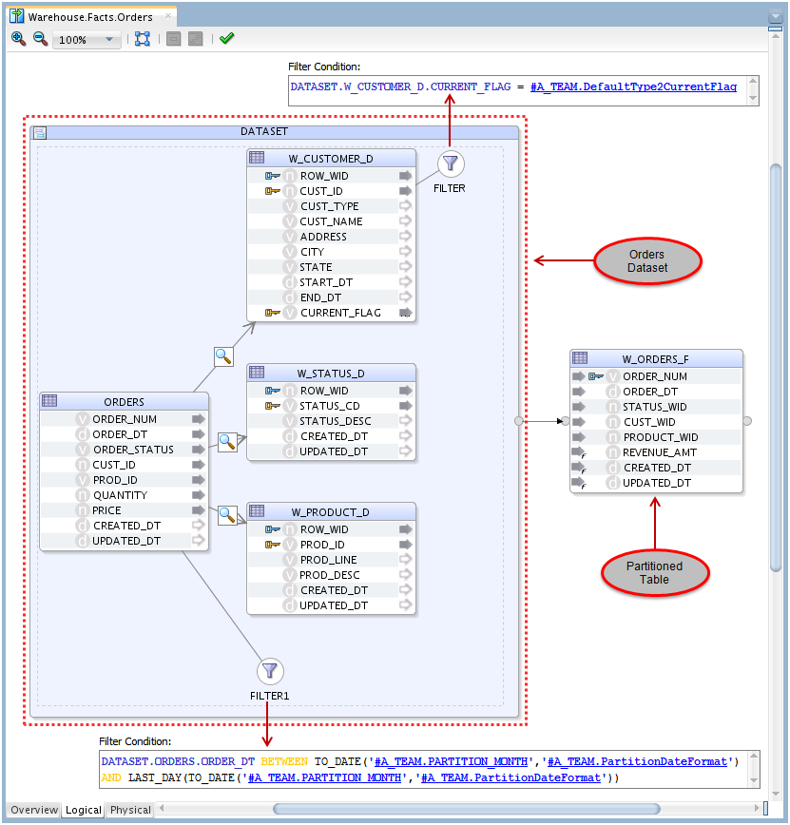Click the #A_TEAM.DefaultType2CurrentFlag variable link

(633, 86)
